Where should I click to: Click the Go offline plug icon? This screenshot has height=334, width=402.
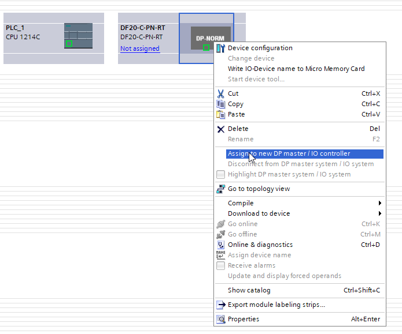pos(220,234)
